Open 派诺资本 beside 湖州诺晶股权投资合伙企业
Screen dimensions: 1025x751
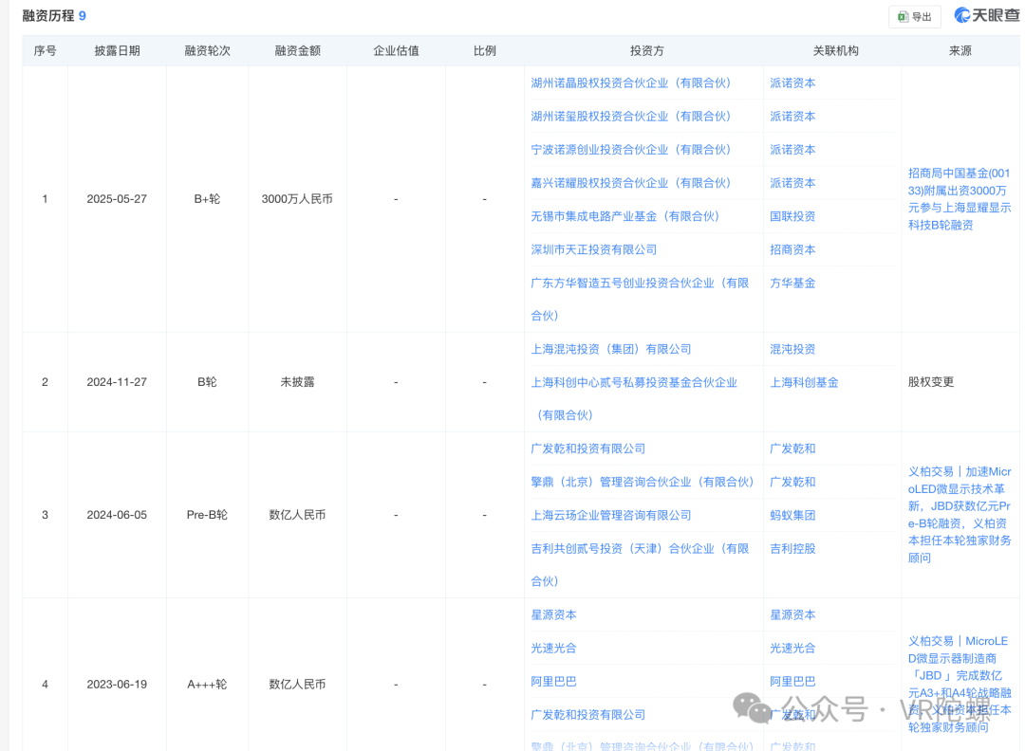click(792, 82)
